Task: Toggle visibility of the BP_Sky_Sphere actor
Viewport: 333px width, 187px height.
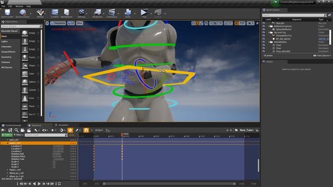Action: (x=264, y=39)
